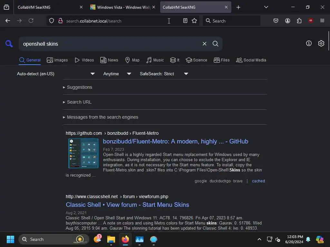Open Firefox application menu
Viewport: 330px width, 247px height.
(x=322, y=21)
